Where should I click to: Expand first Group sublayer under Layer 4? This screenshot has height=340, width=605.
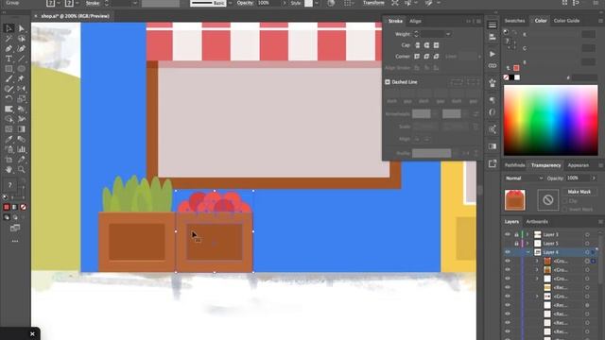pyautogui.click(x=537, y=261)
